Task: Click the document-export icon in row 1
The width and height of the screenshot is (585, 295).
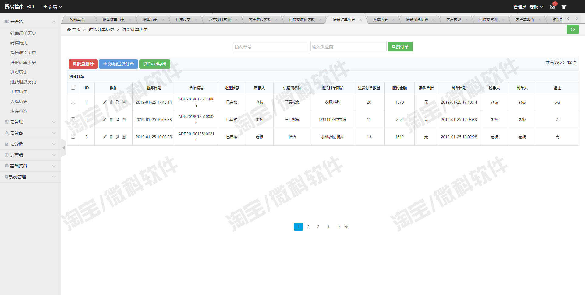Action: click(x=117, y=102)
